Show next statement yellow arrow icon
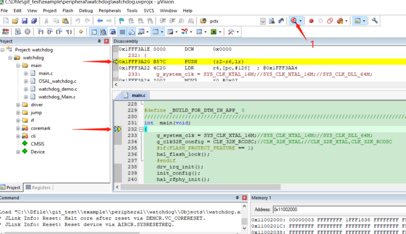 pos(81,32)
